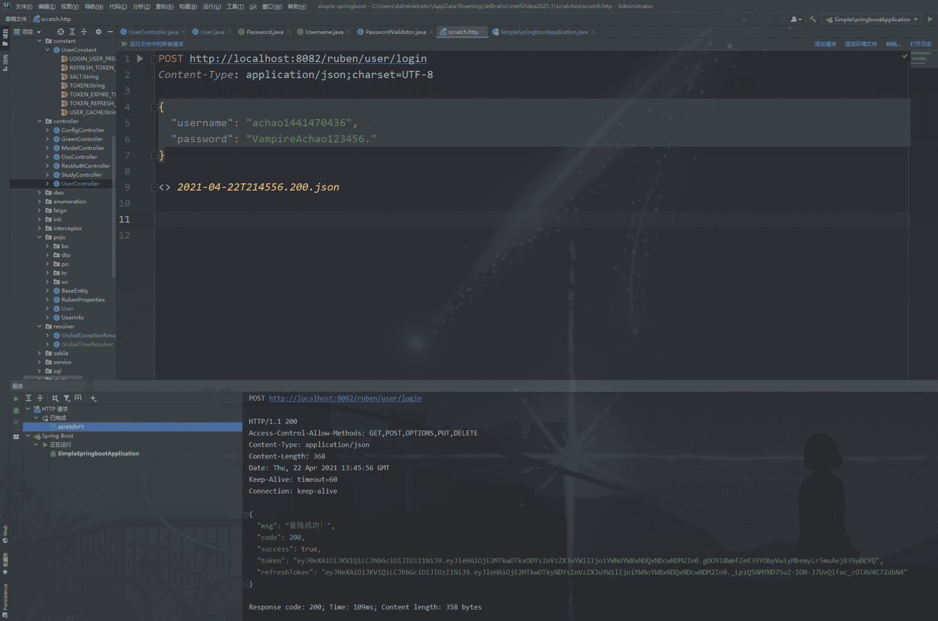Click locate file crosshair icon in Project panel
This screenshot has height=621, width=938.
[60, 32]
